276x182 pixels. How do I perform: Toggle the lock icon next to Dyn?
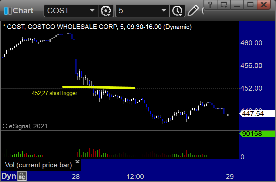click(x=22, y=176)
